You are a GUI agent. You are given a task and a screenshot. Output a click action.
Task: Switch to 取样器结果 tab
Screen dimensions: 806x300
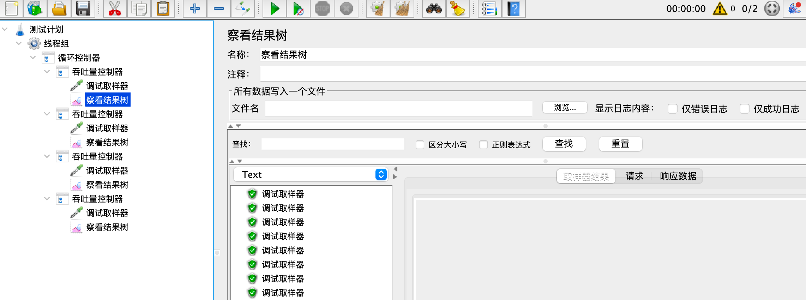(x=586, y=176)
